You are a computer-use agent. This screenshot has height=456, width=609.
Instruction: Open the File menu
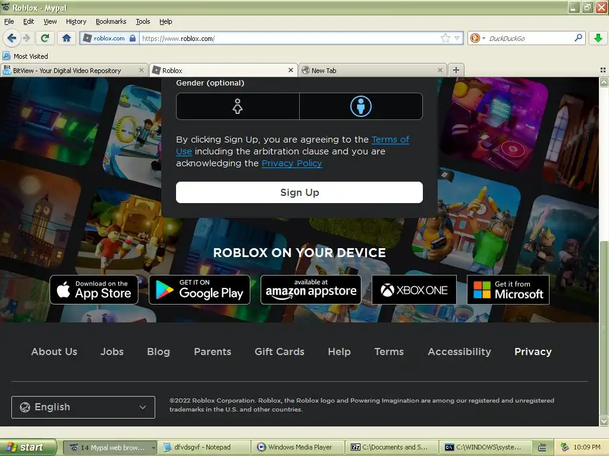9,21
